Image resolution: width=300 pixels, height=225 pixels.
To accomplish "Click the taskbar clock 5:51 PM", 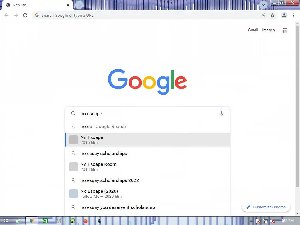I will (287, 221).
